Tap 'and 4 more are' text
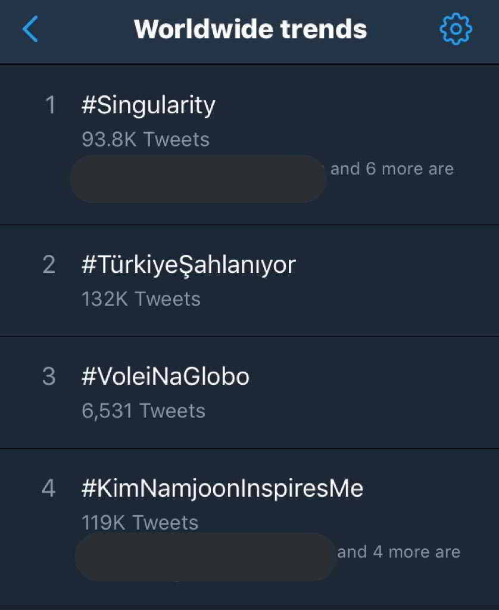Screen dimensions: 499x610 (x=398, y=552)
